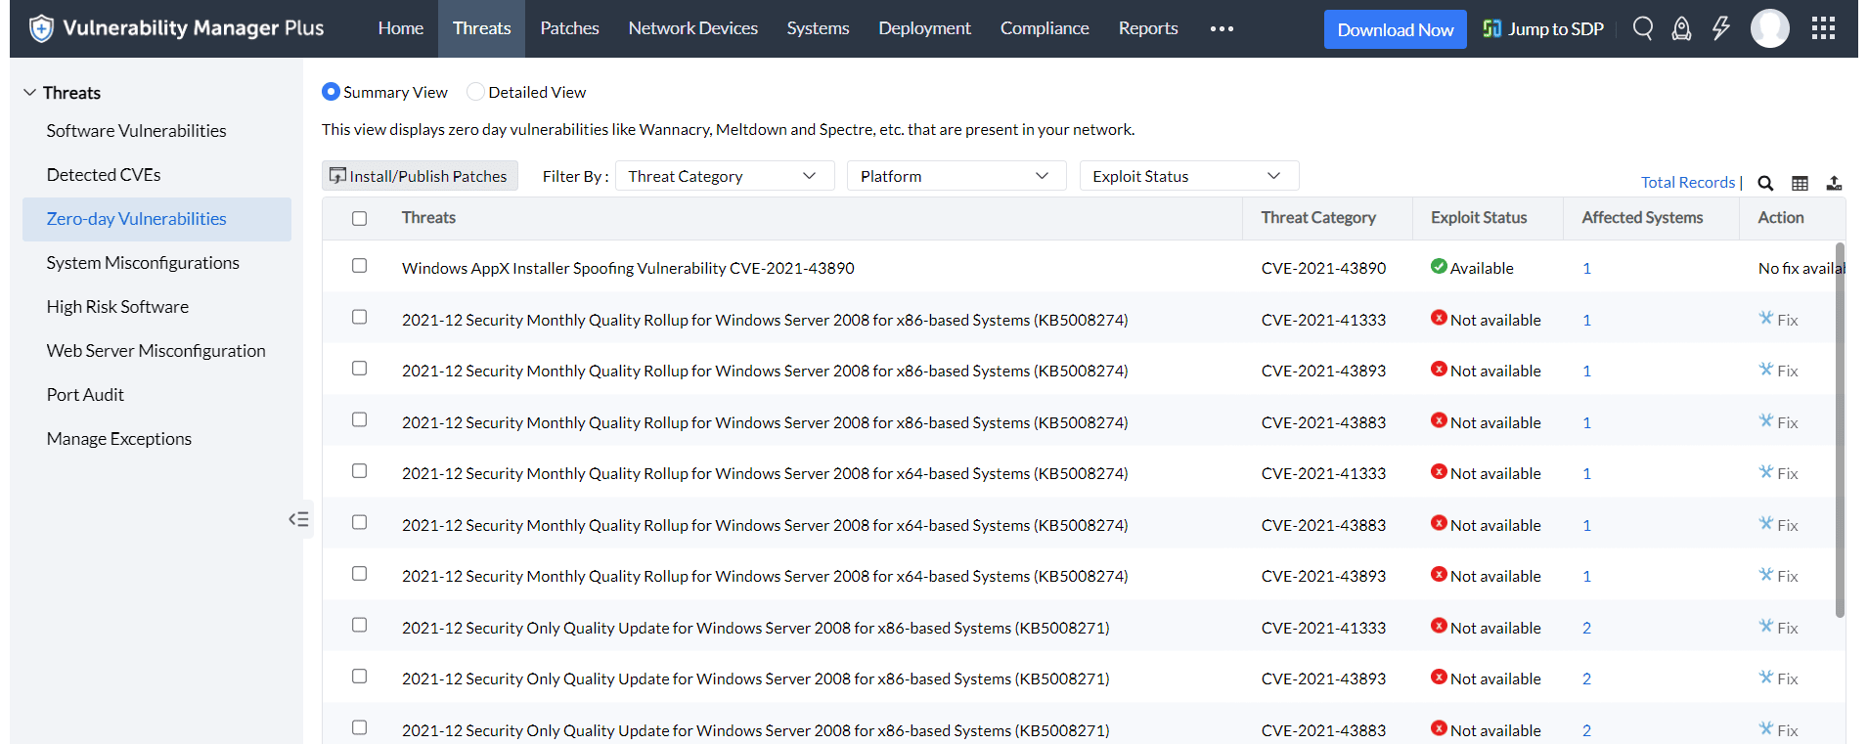Open table search magnifier near Total Records

tap(1765, 183)
